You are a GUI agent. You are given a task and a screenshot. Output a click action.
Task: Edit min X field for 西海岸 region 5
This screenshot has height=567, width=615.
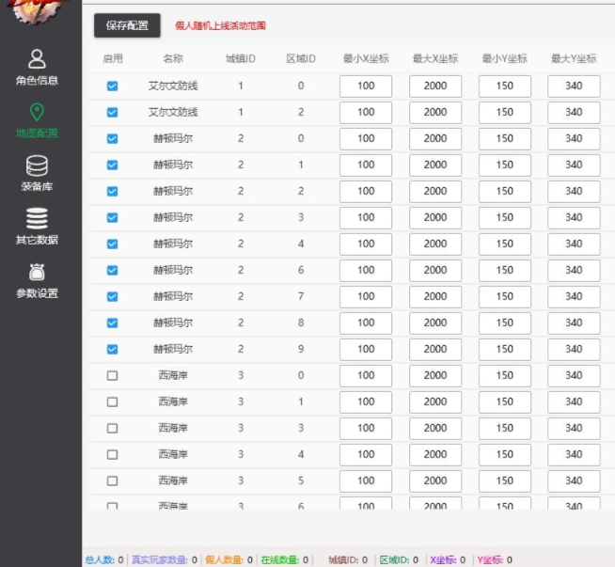point(366,480)
